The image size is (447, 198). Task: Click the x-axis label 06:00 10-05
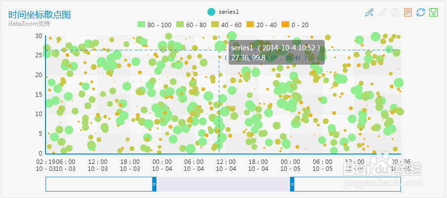[322, 165]
